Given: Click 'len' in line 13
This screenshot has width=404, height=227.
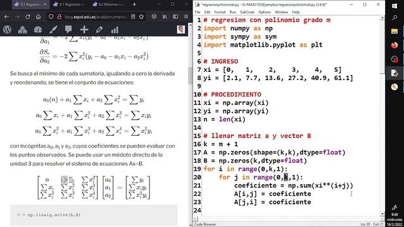Looking at the screenshot, I should pos(225,119).
